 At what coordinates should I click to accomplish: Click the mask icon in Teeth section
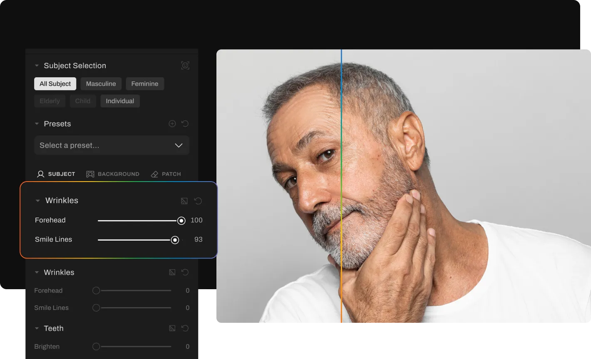(x=172, y=329)
